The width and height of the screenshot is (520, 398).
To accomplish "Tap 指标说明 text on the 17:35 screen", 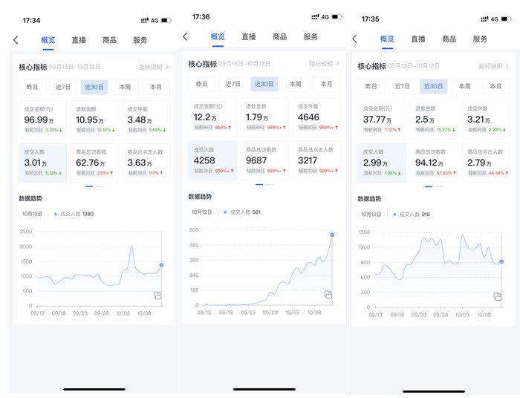I will (490, 66).
